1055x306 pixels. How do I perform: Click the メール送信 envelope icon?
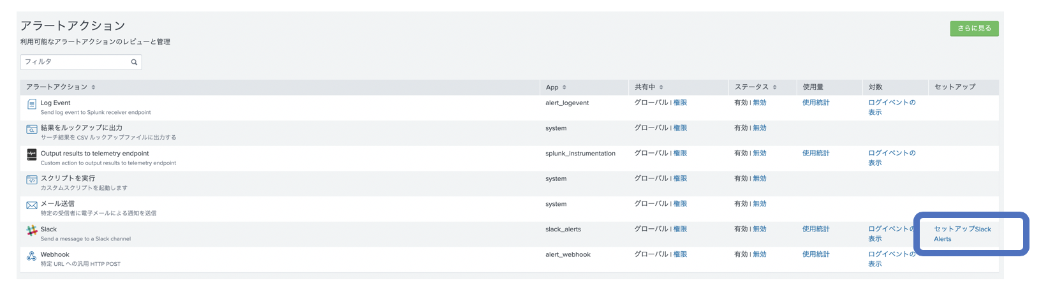click(x=32, y=205)
